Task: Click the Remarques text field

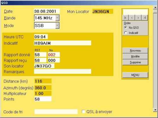Action: point(63,71)
